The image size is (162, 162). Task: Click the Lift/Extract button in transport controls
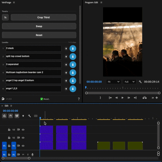pyautogui.click(x=145, y=98)
